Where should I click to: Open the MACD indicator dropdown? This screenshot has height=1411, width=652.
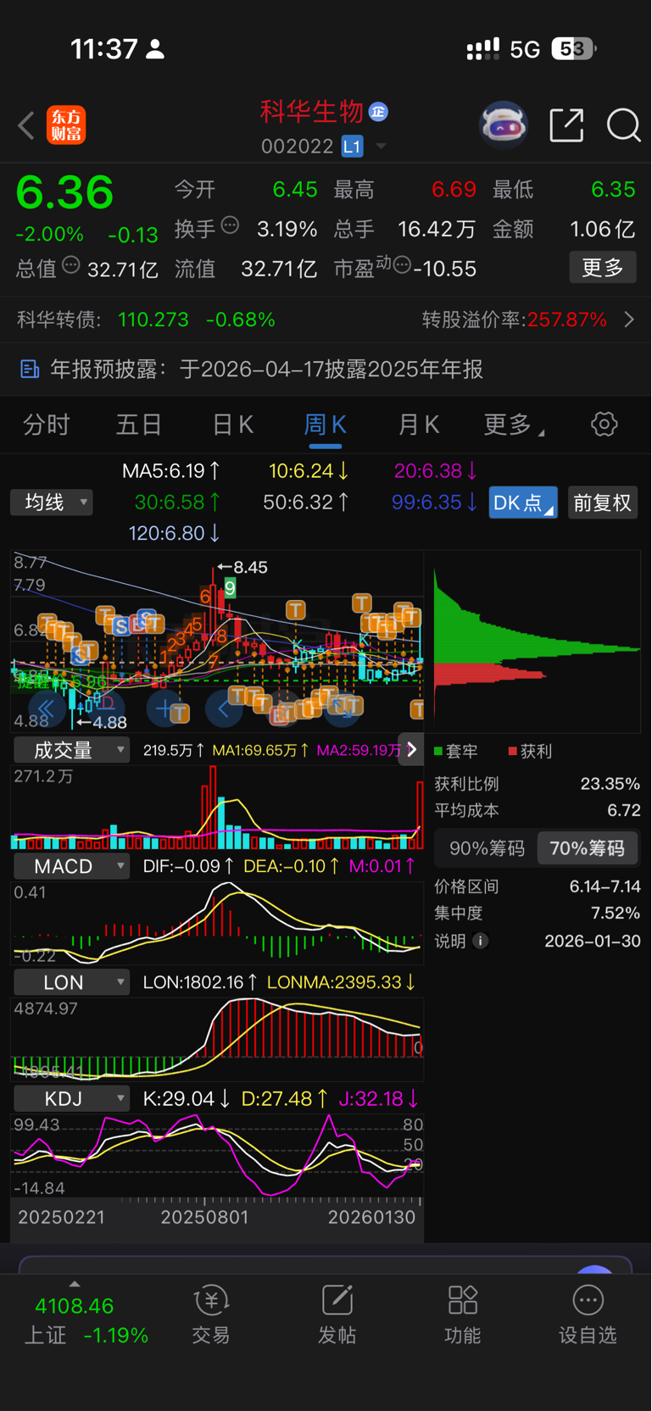click(71, 866)
